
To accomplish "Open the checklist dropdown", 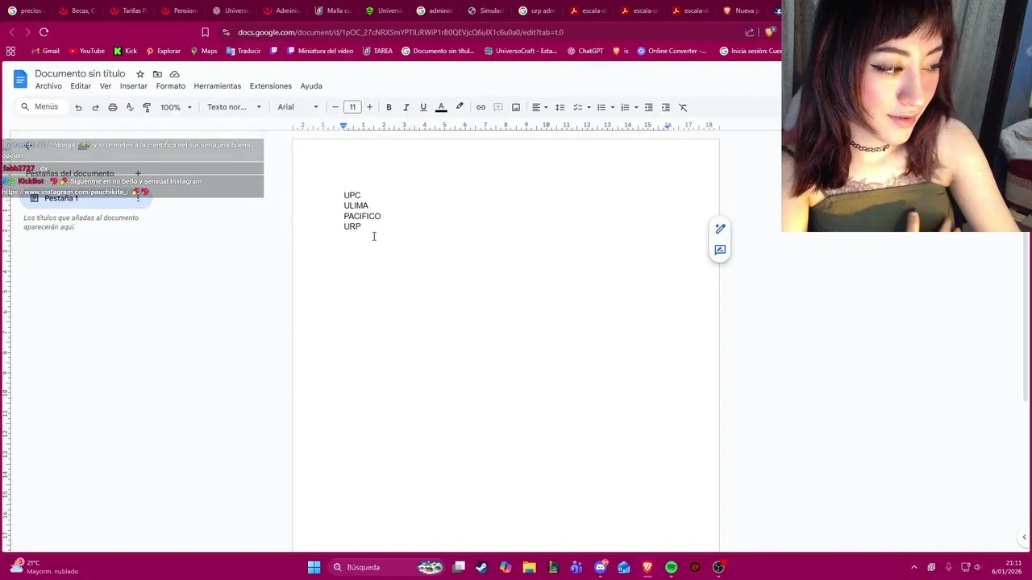I will coord(581,107).
